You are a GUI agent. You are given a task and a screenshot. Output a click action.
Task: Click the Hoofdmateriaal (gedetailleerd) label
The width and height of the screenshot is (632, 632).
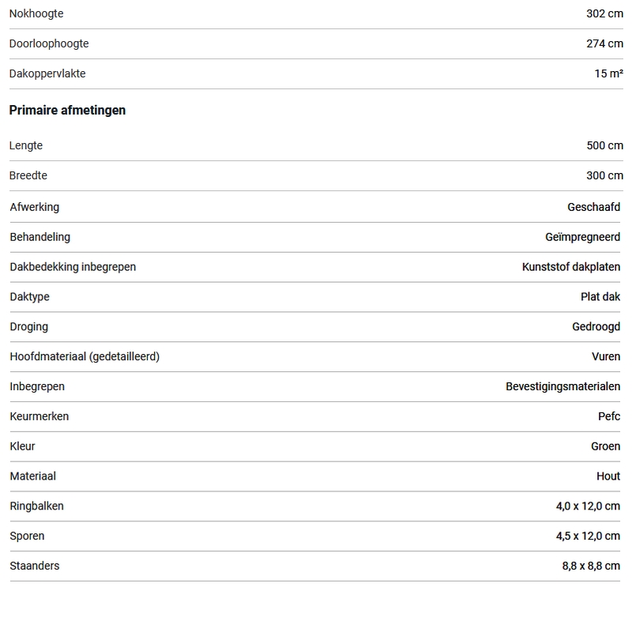(x=85, y=357)
